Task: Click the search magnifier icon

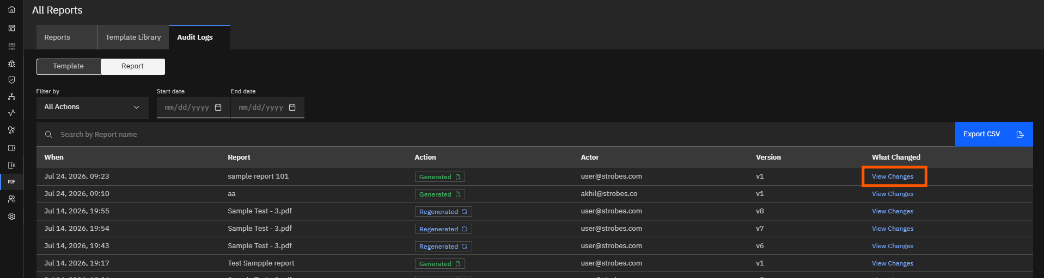Action: [x=48, y=135]
